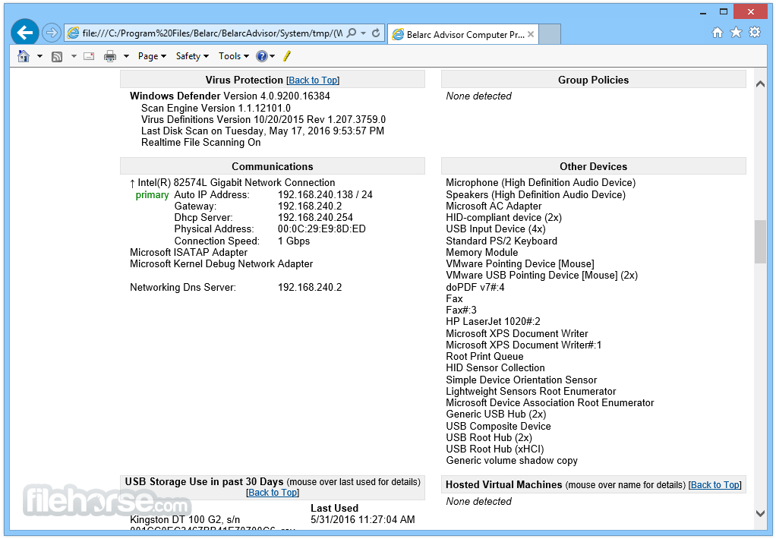Expand the Help dropdown arrow
This screenshot has height=539, width=776.
[272, 56]
